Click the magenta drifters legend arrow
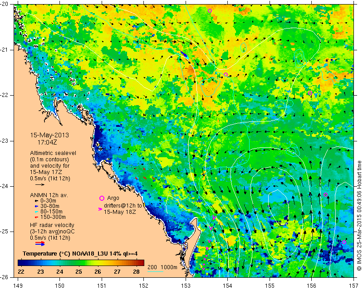The height and width of the screenshot is (290, 363). click(100, 209)
